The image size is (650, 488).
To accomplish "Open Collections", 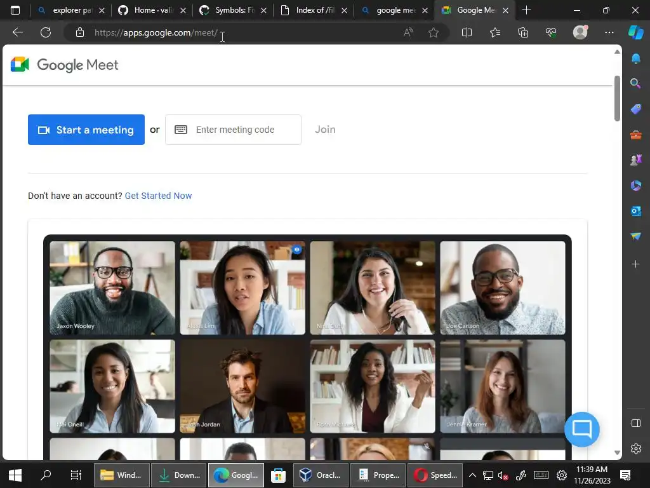I will coord(523,32).
